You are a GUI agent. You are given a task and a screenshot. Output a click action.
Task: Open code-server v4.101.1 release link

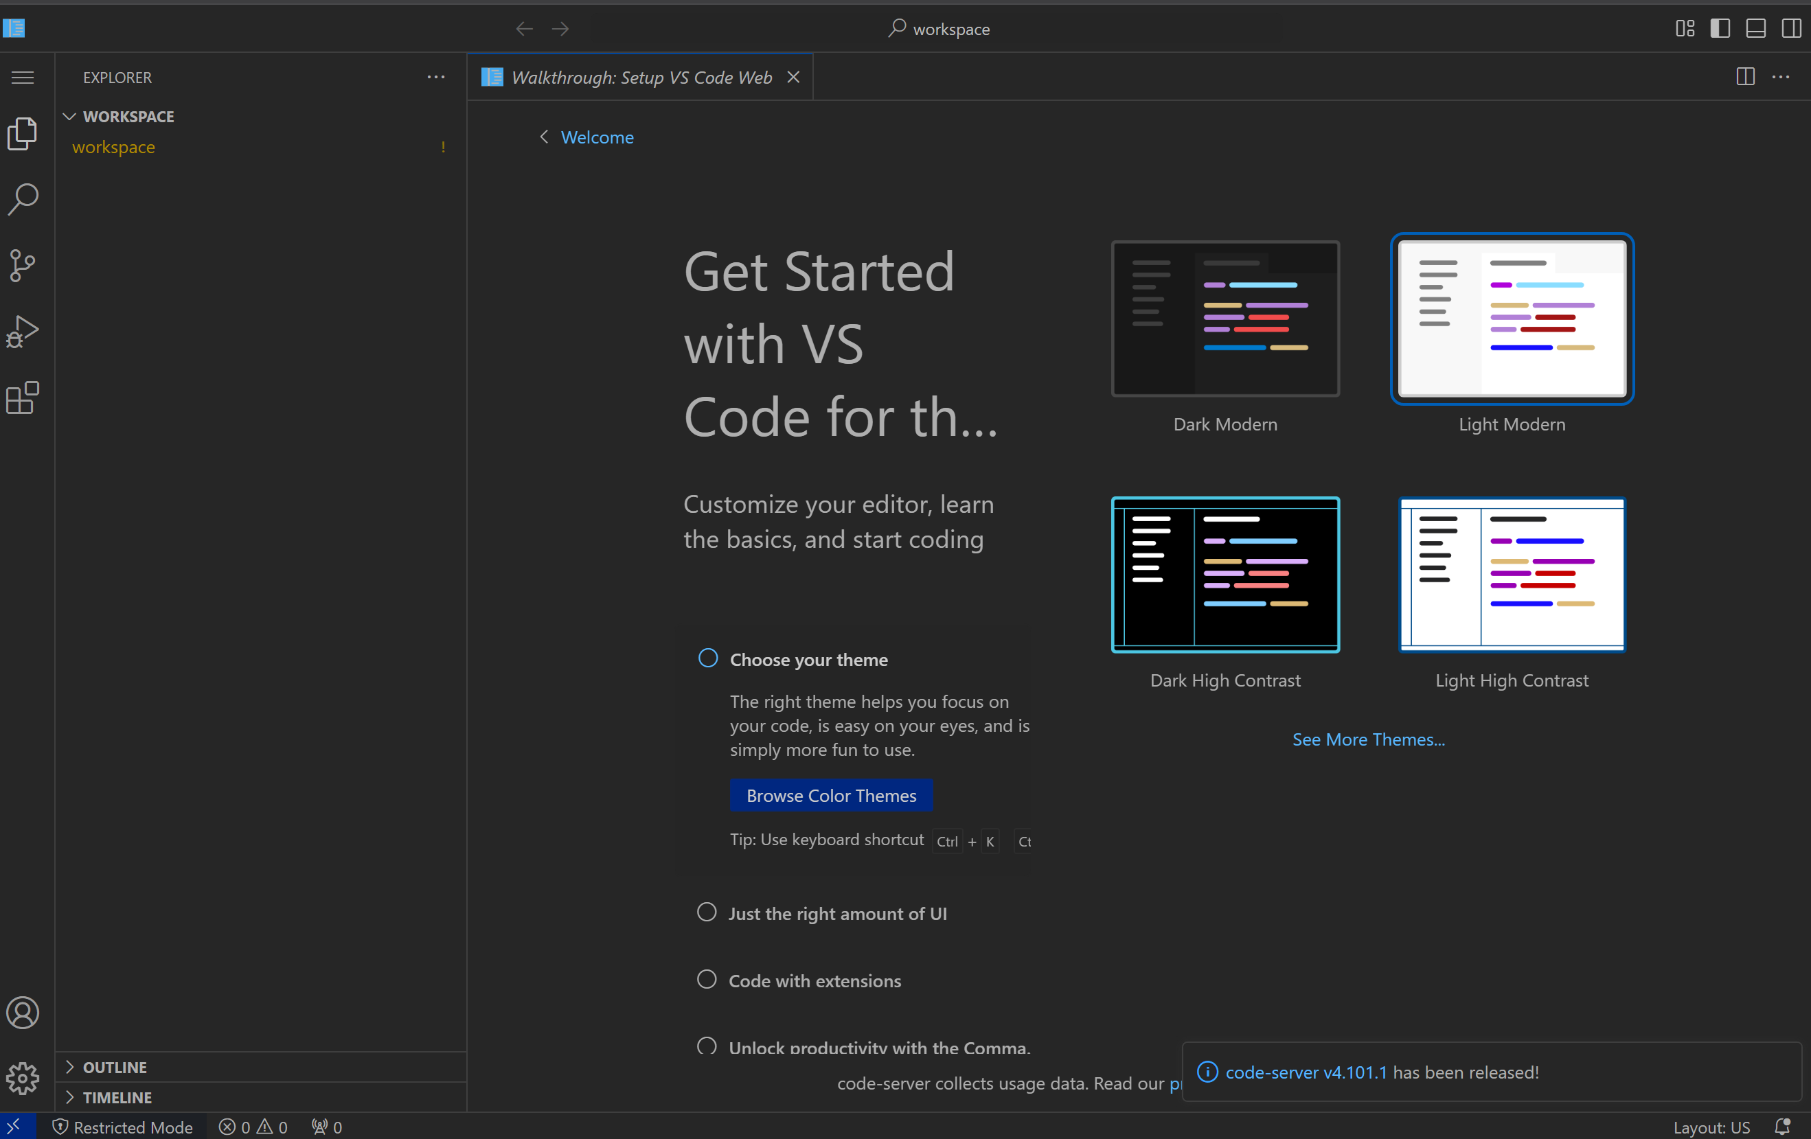pyautogui.click(x=1306, y=1072)
